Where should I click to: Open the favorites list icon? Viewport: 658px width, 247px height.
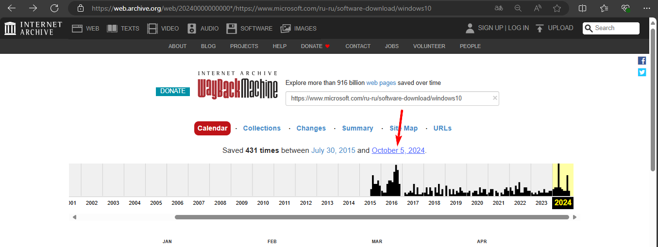pos(604,8)
